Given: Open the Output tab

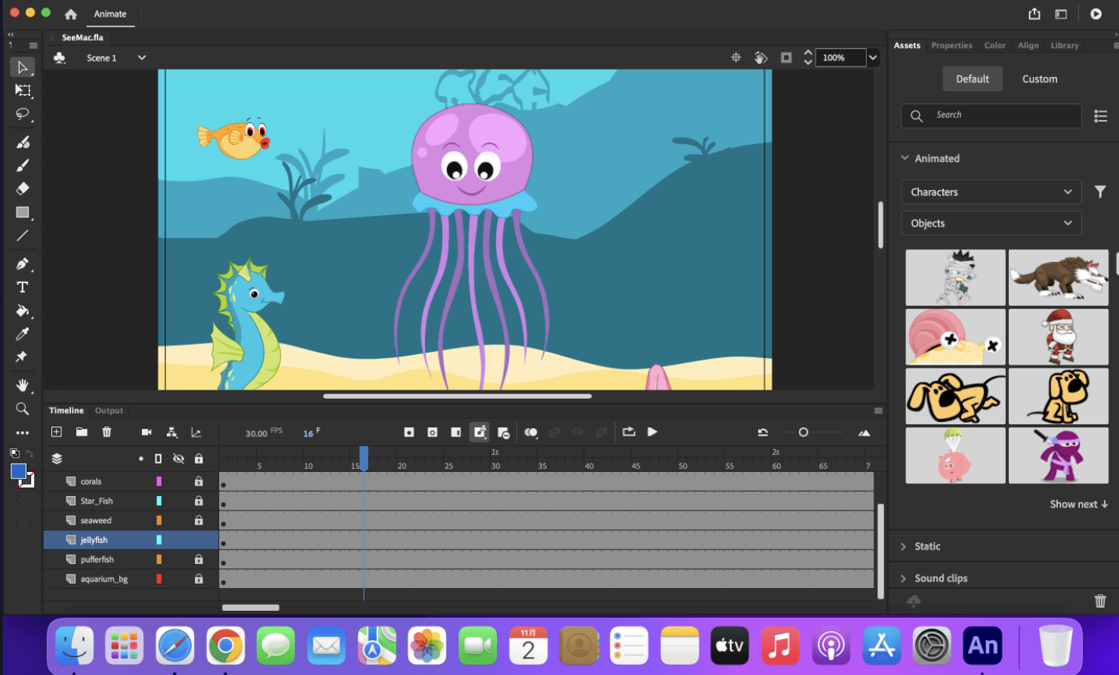Looking at the screenshot, I should (x=109, y=411).
